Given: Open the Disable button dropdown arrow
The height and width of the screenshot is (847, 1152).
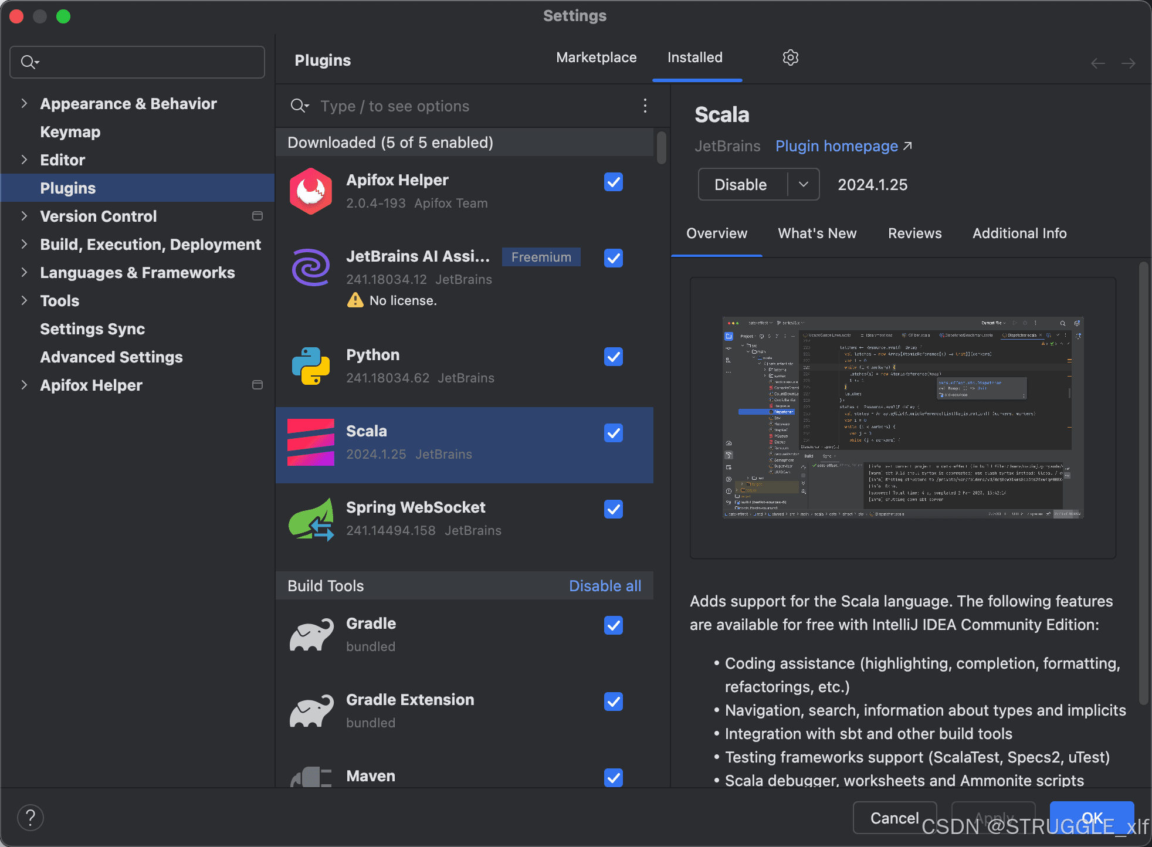Looking at the screenshot, I should tap(804, 184).
